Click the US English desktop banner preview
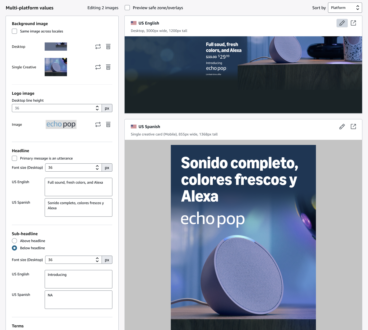The image size is (368, 330). pos(243,75)
